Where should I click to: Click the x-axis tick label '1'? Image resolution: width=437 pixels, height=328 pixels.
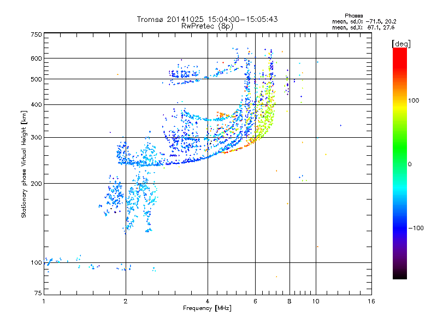pyautogui.click(x=44, y=301)
